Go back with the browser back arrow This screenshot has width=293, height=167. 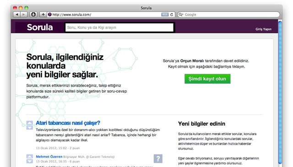[17, 14]
